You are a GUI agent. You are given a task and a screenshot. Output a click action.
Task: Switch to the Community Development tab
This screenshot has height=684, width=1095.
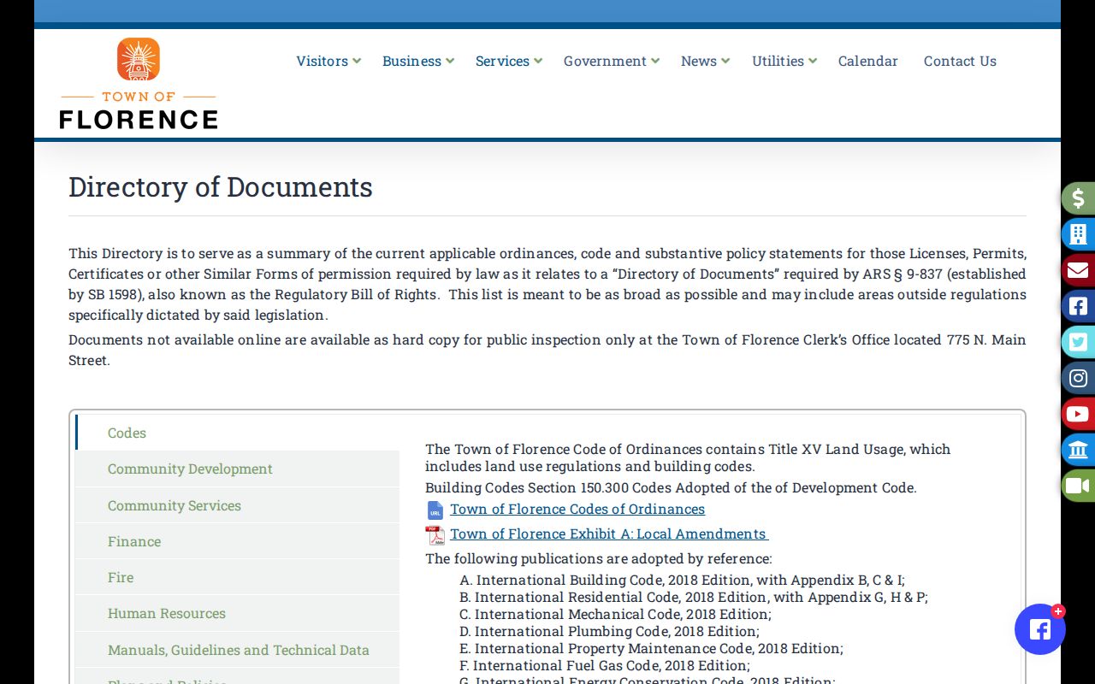coord(238,469)
